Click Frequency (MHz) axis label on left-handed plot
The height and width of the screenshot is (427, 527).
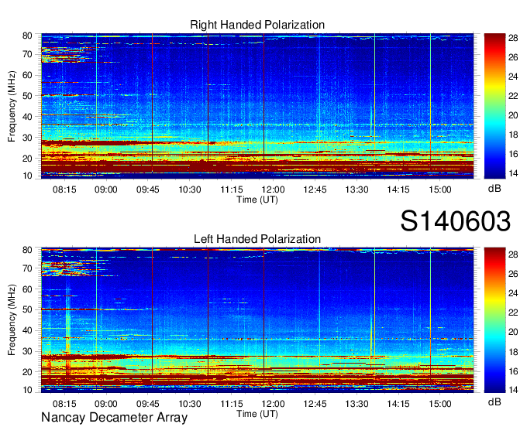(12, 320)
